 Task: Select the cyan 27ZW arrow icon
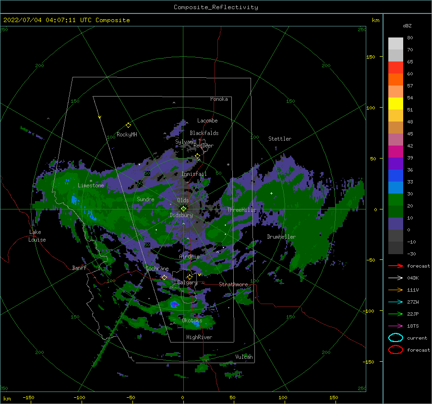tap(396, 302)
